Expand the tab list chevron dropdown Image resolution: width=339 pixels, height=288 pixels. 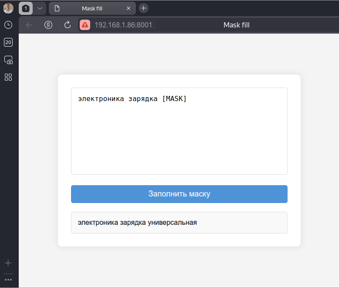point(39,8)
